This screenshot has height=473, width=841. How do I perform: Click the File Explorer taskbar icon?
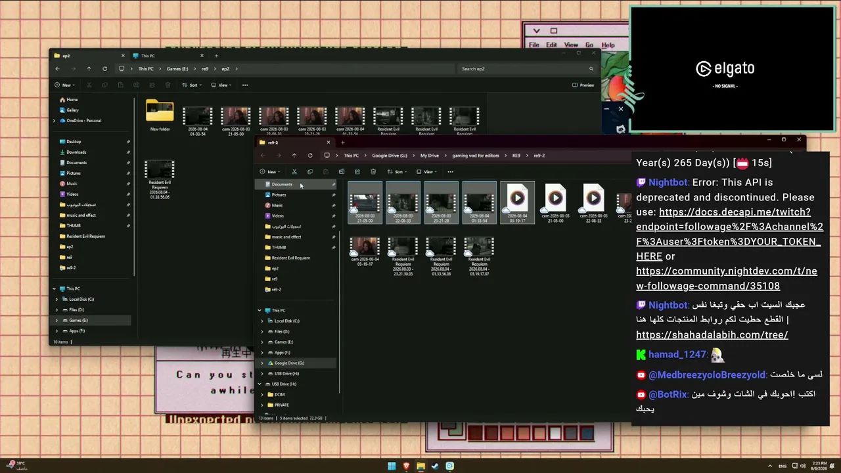click(x=420, y=466)
